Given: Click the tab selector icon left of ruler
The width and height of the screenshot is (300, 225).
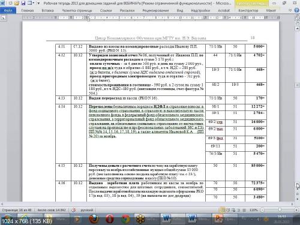Looking at the screenshot, I should [x=4, y=17].
